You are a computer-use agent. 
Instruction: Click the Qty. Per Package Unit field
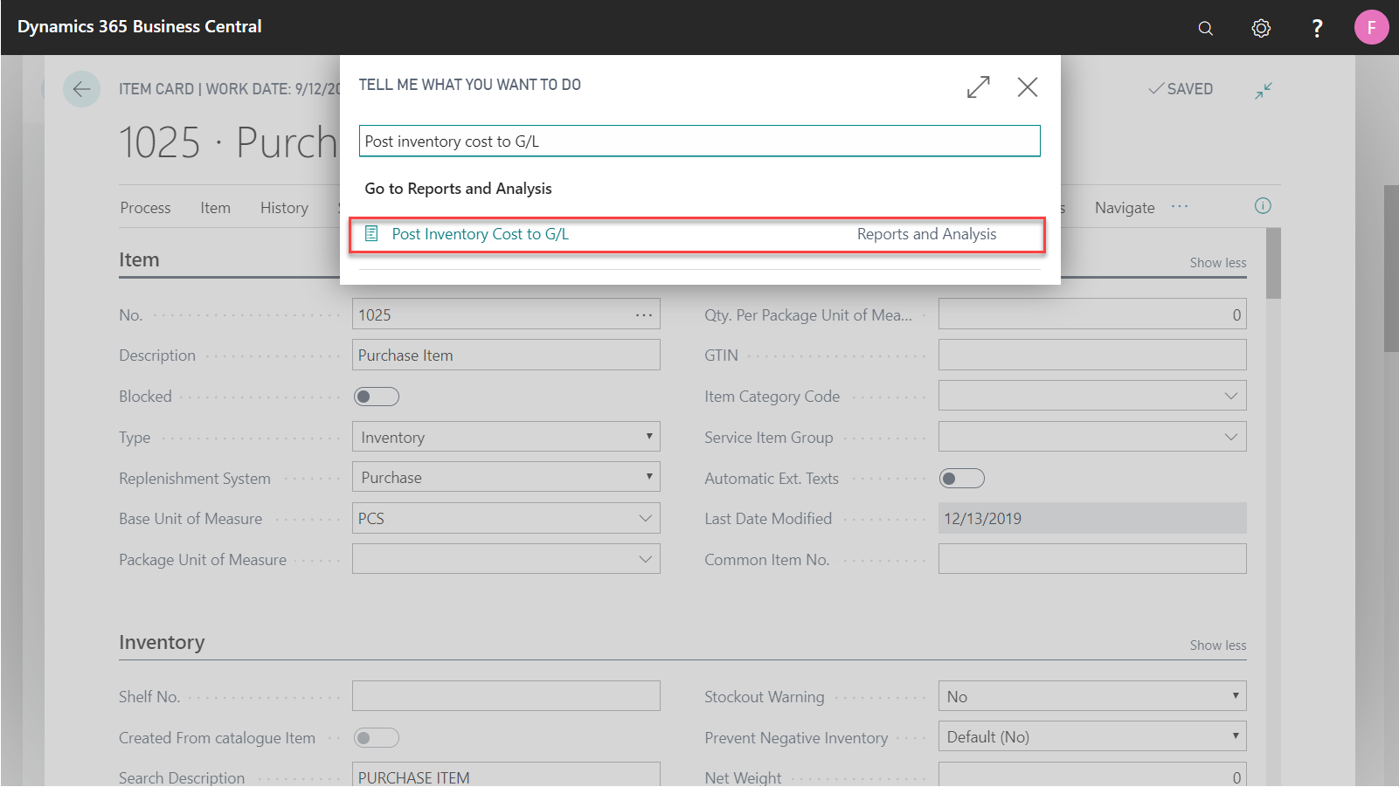tap(1092, 314)
